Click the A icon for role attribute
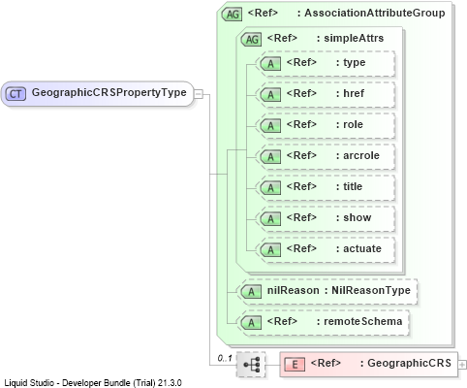 270,125
